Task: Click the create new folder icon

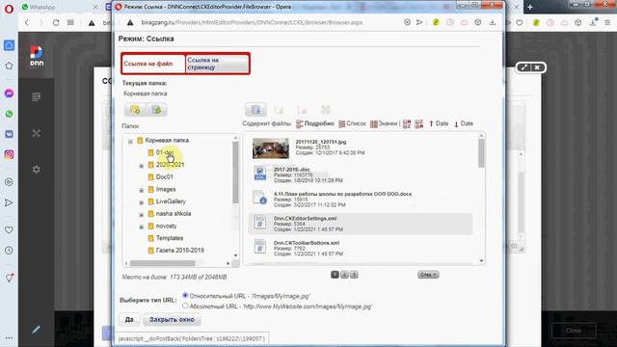Action: pos(135,110)
